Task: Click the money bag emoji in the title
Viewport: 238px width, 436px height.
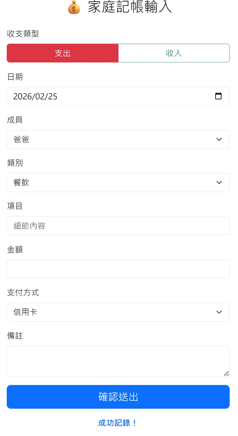Action: coord(74,7)
